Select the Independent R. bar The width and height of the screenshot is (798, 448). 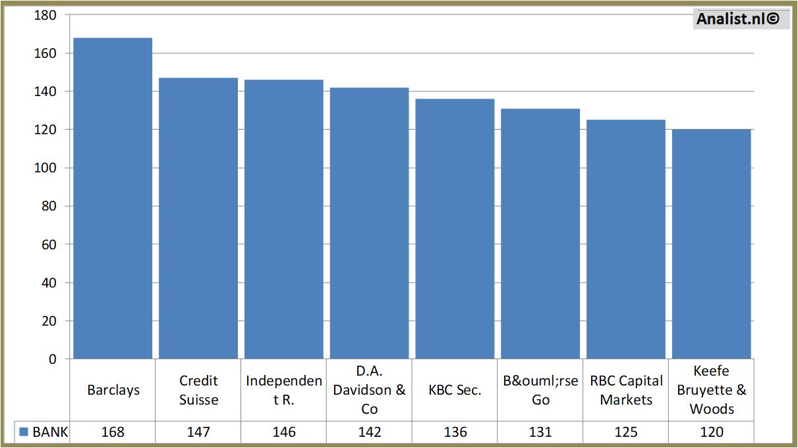point(284,219)
